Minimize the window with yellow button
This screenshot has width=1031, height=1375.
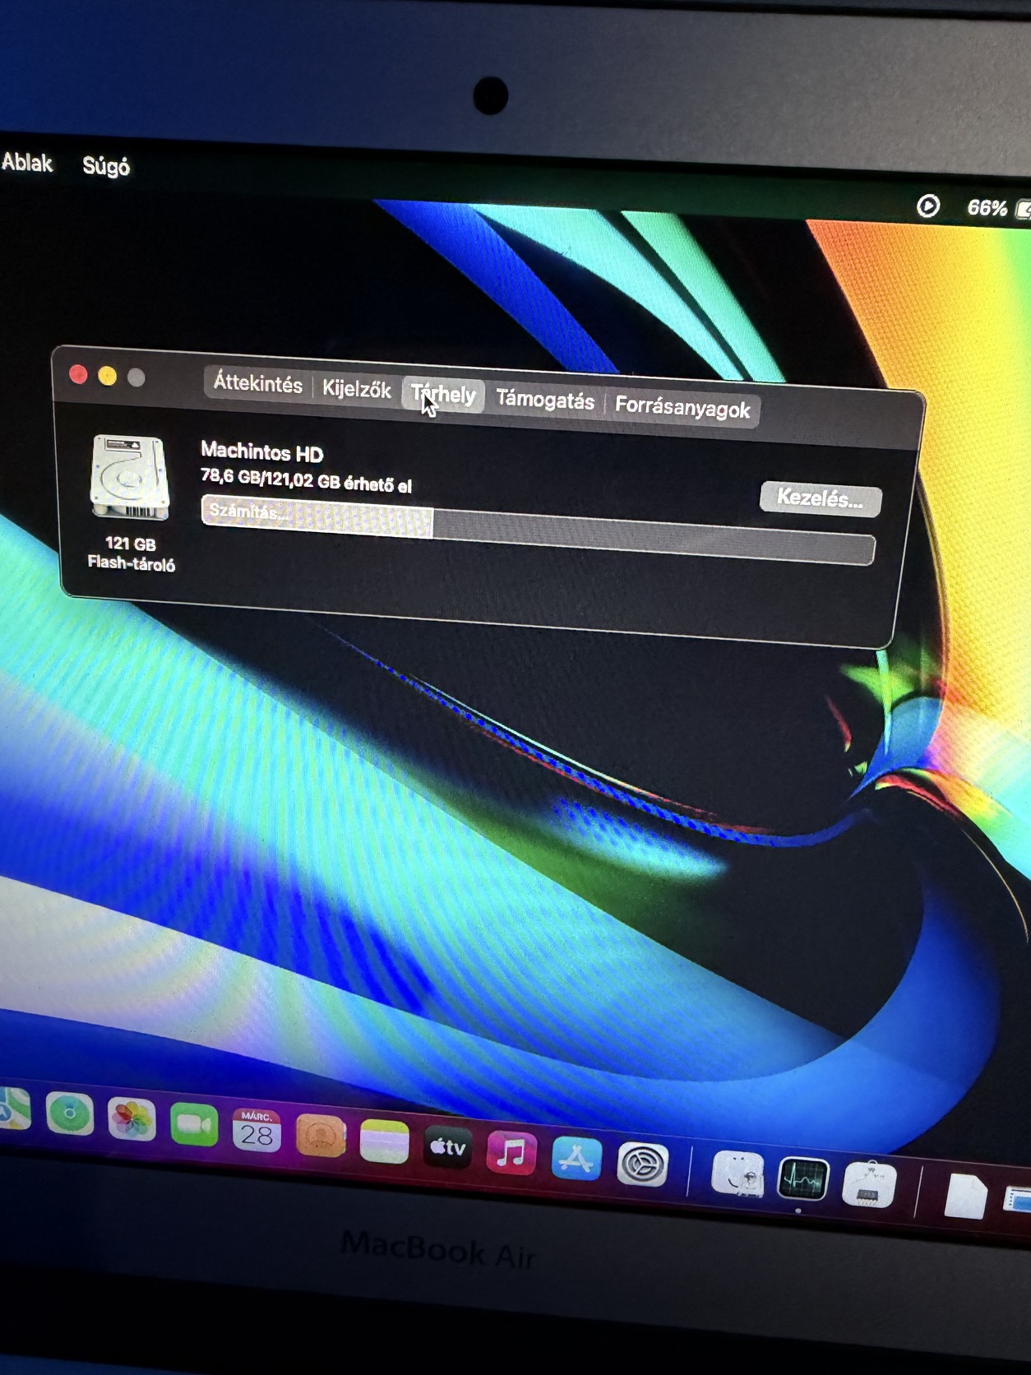pyautogui.click(x=108, y=377)
